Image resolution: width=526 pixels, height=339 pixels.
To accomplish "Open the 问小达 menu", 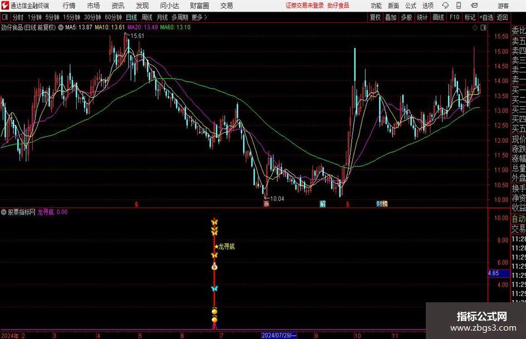I will 169,6.
